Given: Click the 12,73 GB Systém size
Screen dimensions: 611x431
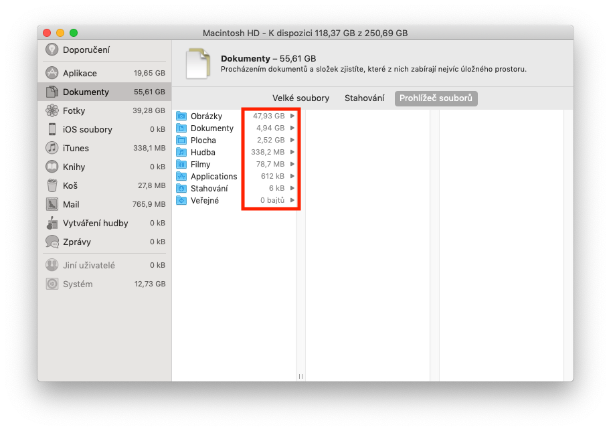Looking at the screenshot, I should pyautogui.click(x=150, y=284).
